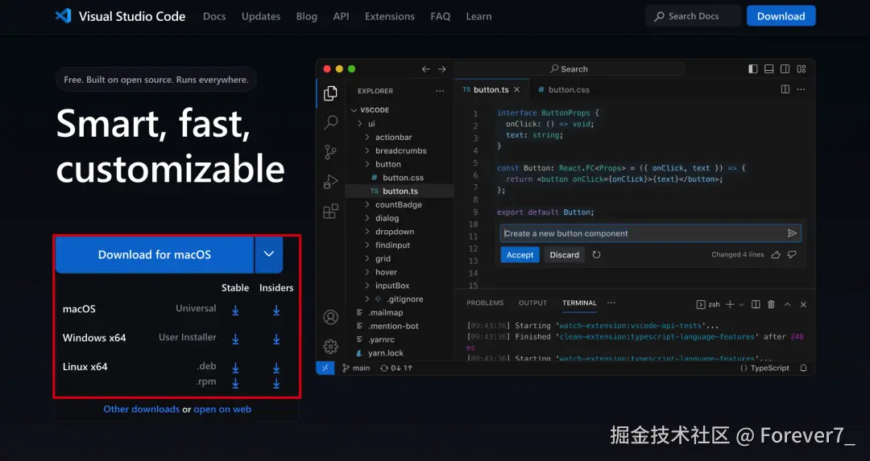Click Explorer panel more actions ellipsis
Viewport: 870px width, 461px height.
pyautogui.click(x=440, y=91)
